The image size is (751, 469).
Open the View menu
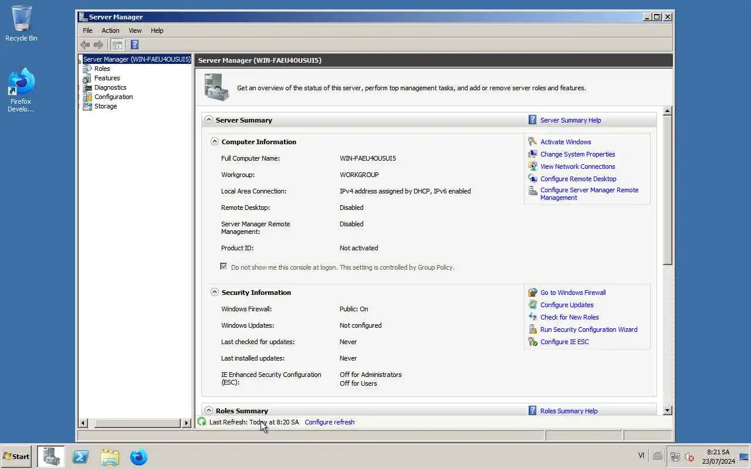[x=135, y=30]
